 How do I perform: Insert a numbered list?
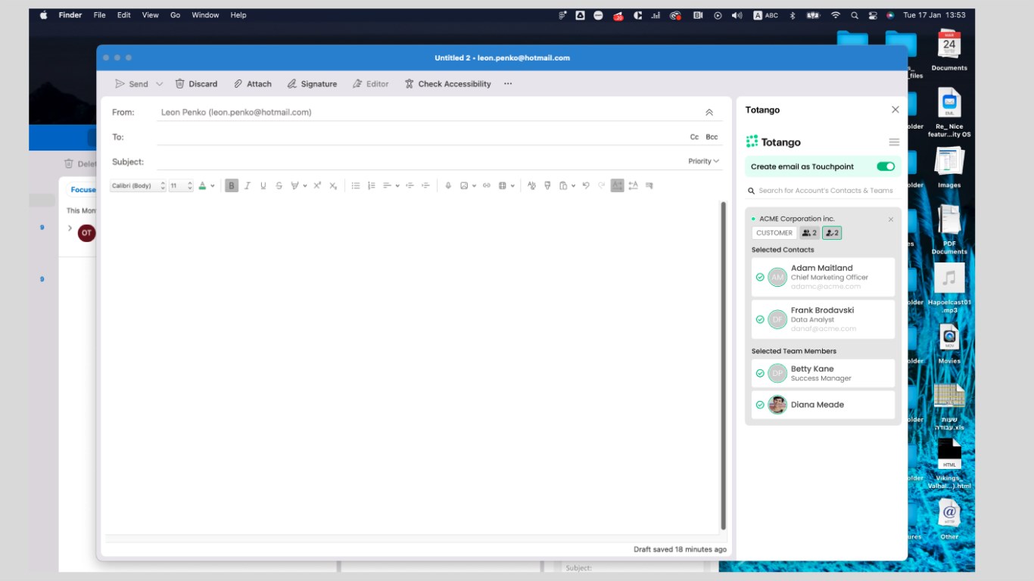pyautogui.click(x=372, y=185)
